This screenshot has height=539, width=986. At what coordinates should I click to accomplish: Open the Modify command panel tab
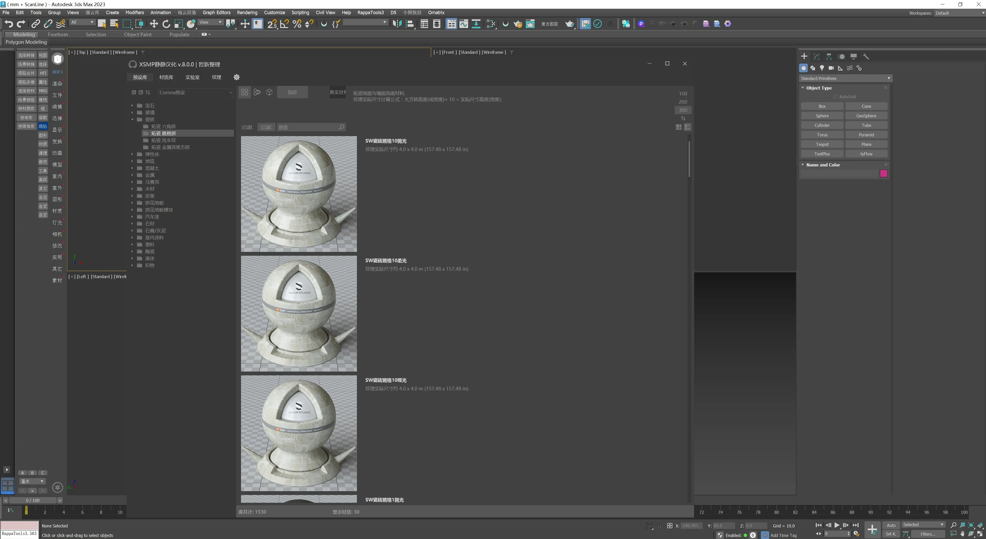pos(817,57)
